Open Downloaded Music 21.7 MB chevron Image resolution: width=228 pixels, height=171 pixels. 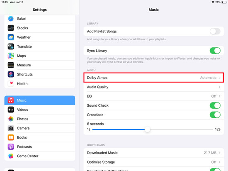tap(219, 153)
